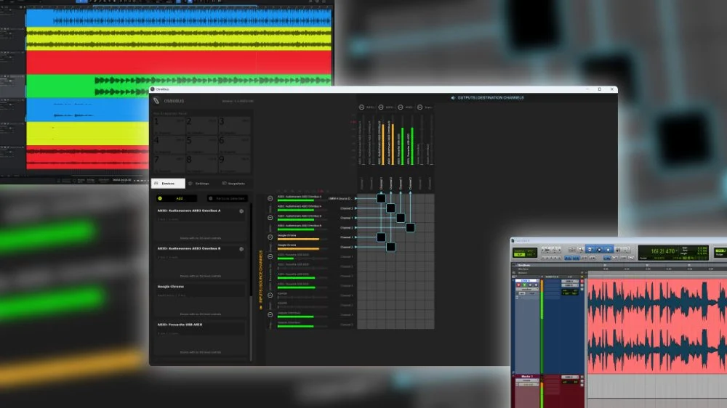
Task: Select the Google Chrome device card
Action: click(x=201, y=300)
